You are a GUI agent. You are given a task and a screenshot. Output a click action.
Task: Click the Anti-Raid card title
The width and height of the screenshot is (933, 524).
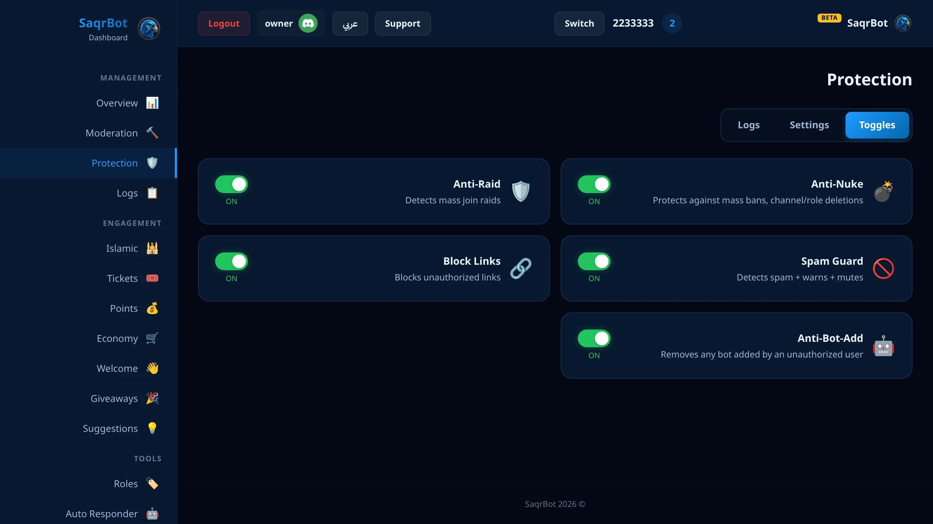point(477,184)
